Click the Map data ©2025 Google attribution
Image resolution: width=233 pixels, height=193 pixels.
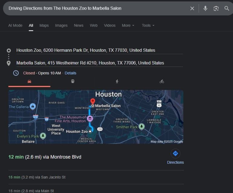pos(167,142)
